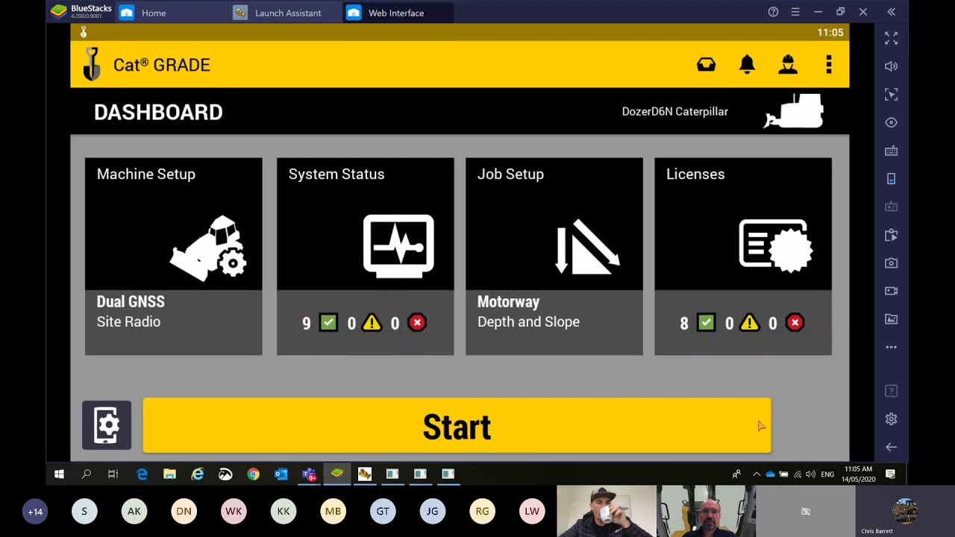Click Dual GNSS text in Machine Setup
The width and height of the screenshot is (955, 537).
pyautogui.click(x=131, y=301)
